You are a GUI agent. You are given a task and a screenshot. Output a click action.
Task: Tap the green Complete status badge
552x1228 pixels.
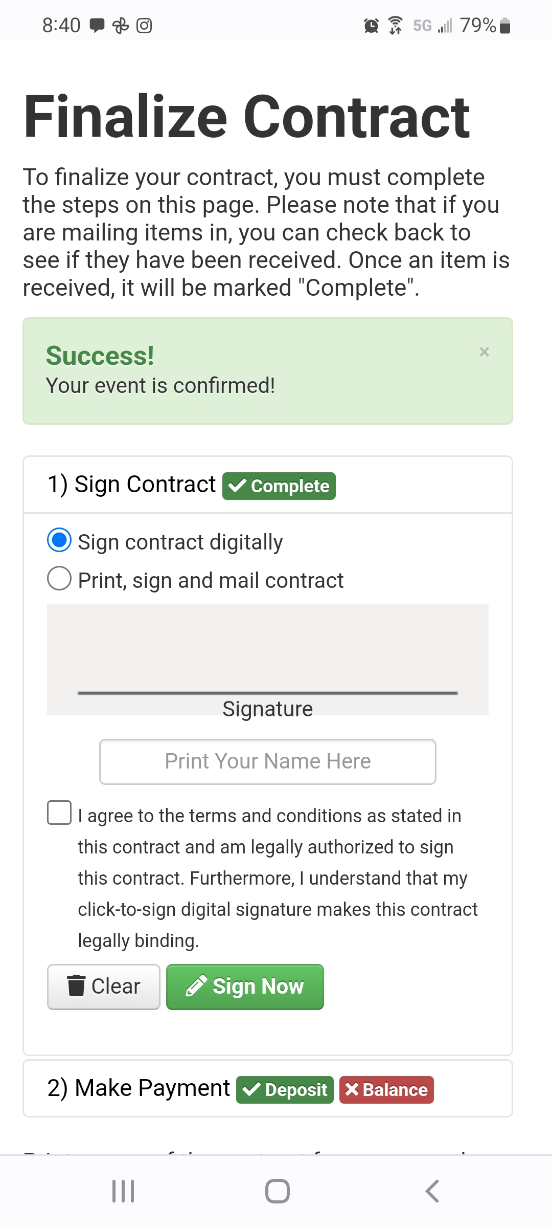point(279,486)
